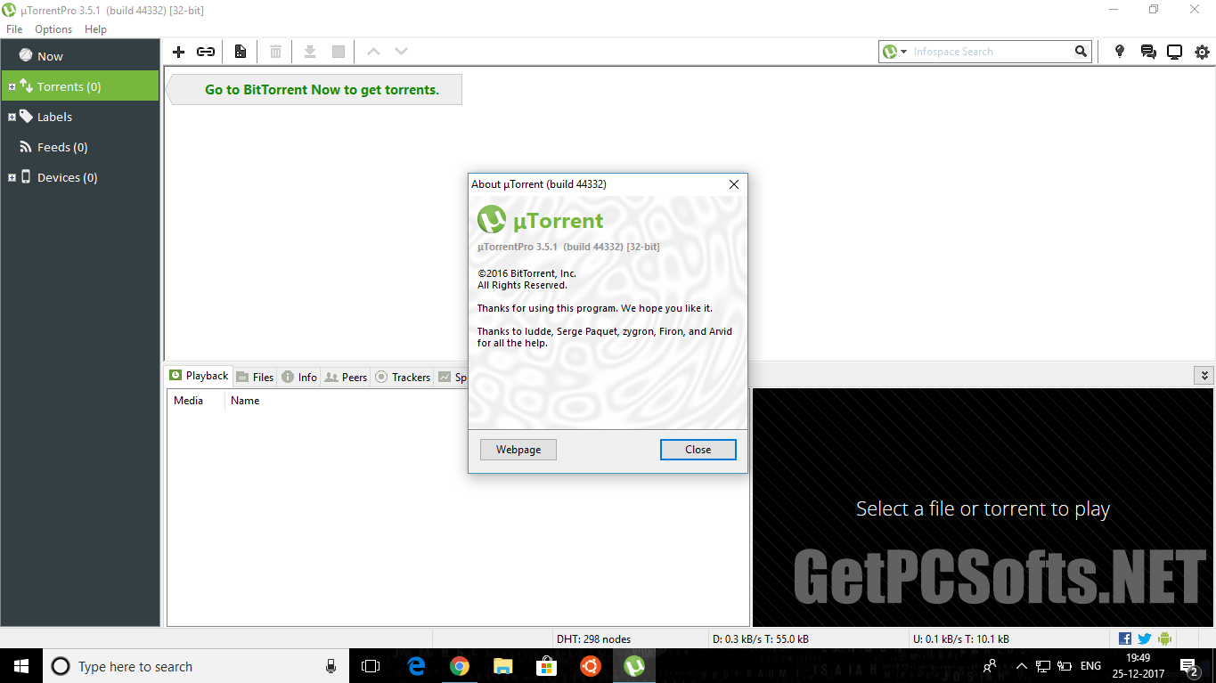Select Torrents (0) in the sidebar

pos(80,86)
